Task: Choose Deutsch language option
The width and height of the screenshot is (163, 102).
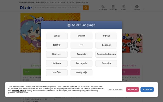Action: coord(57,54)
